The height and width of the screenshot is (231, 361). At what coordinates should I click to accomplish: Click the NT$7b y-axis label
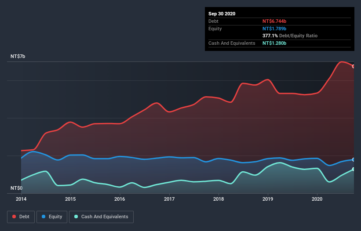point(18,56)
